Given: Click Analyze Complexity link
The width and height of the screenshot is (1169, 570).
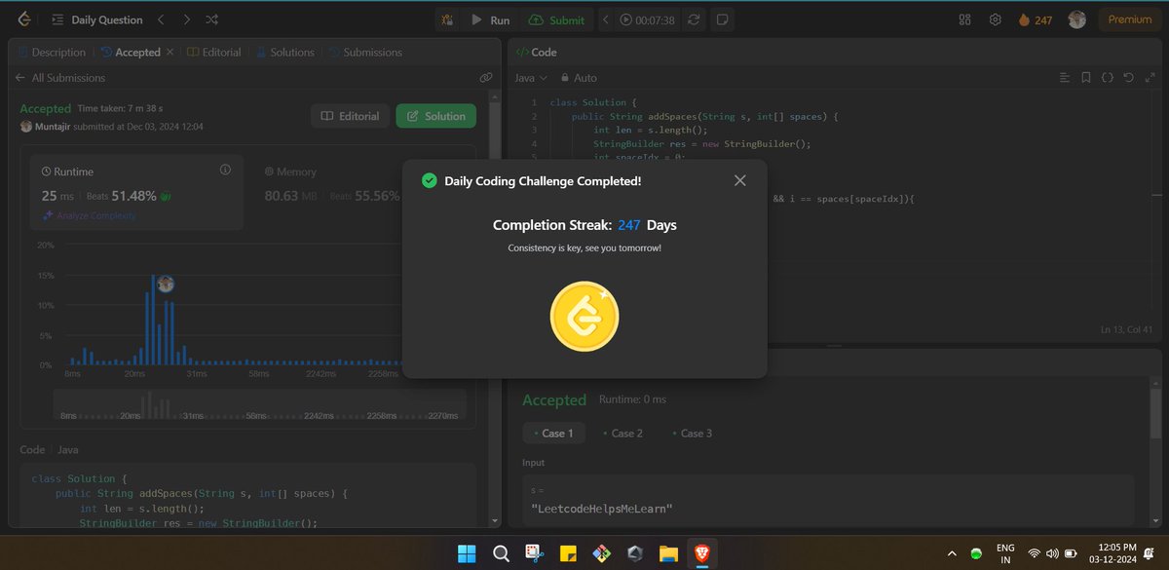Looking at the screenshot, I should point(89,215).
